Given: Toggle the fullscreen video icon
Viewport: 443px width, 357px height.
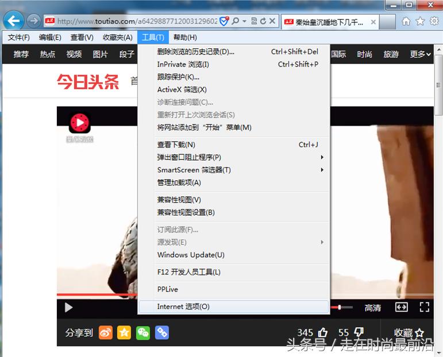Looking at the screenshot, I should tap(425, 307).
